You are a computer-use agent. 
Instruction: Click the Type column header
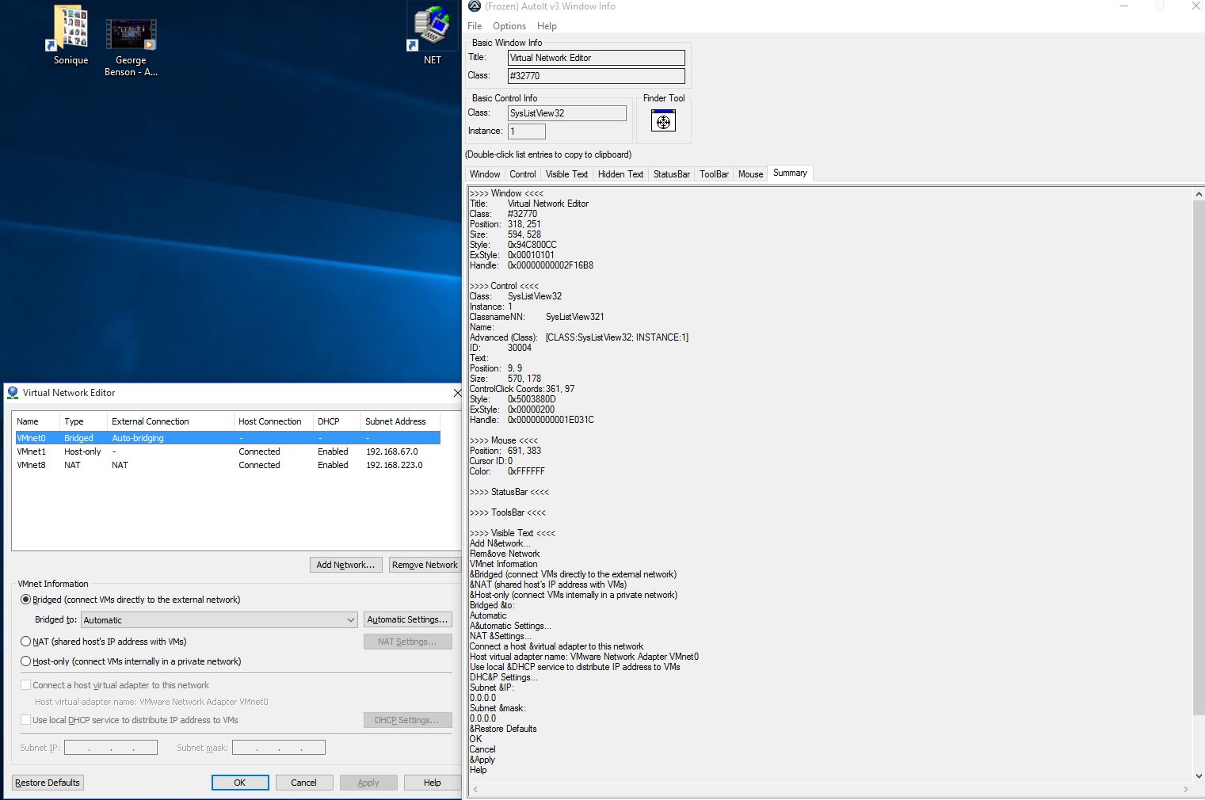pos(83,421)
